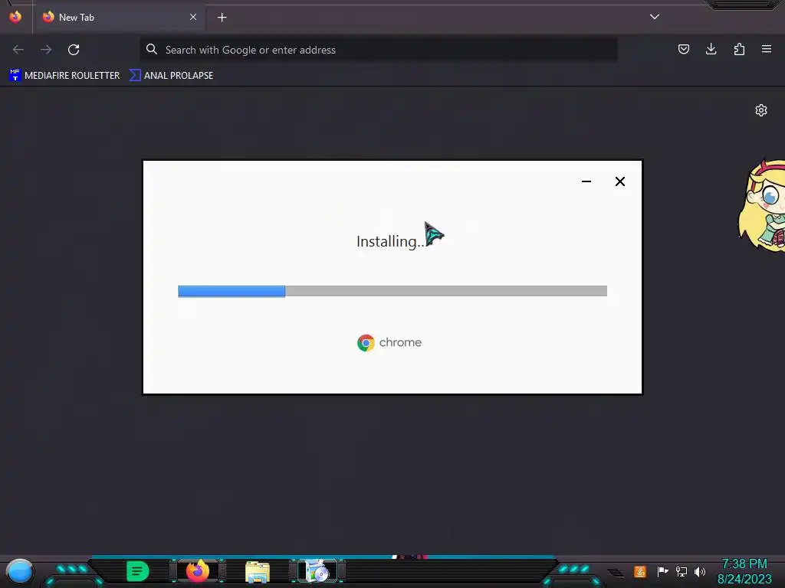Open the orange Java tray icon
785x588 pixels.
pyautogui.click(x=640, y=571)
